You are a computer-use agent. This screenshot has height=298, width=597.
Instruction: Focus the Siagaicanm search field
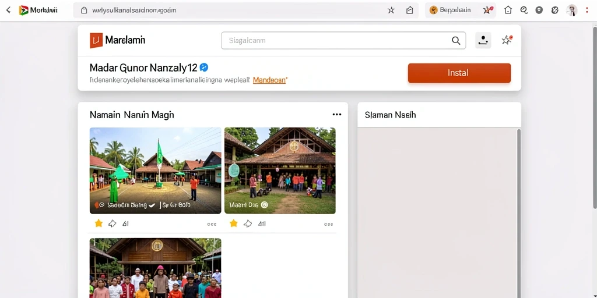(x=343, y=40)
